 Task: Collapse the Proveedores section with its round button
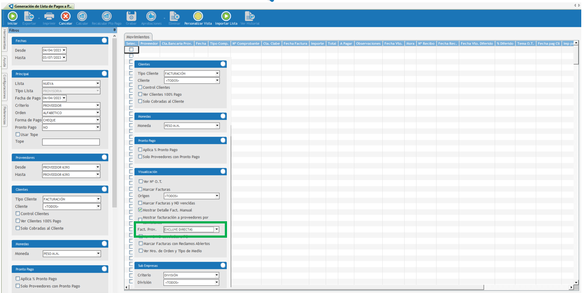click(104, 157)
